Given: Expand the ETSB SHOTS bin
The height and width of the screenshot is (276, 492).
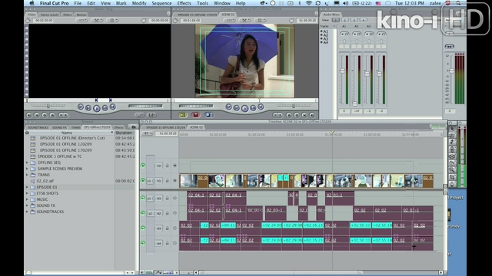Looking at the screenshot, I should (x=27, y=193).
